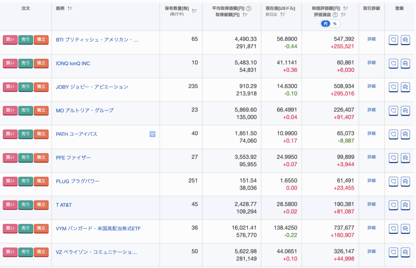Open BTI ブリティッシュ・アメリカン stock link
Viewport: 416px width, 268px height.
tap(97, 40)
